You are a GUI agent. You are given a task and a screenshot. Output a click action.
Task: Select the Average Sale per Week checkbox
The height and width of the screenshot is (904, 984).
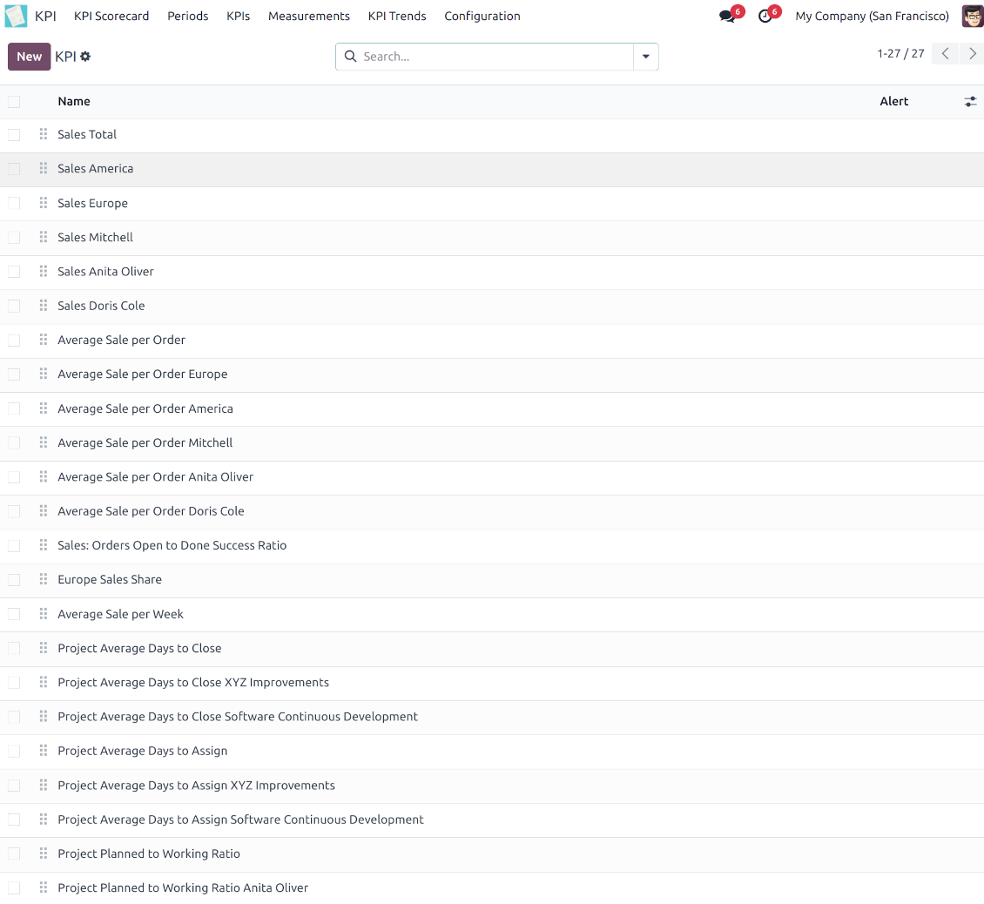(14, 614)
